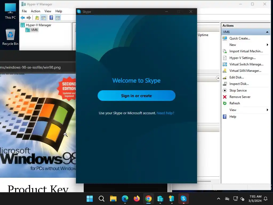This screenshot has width=273, height=205.
Task: Click the Skype logo in title bar
Action: click(79, 11)
